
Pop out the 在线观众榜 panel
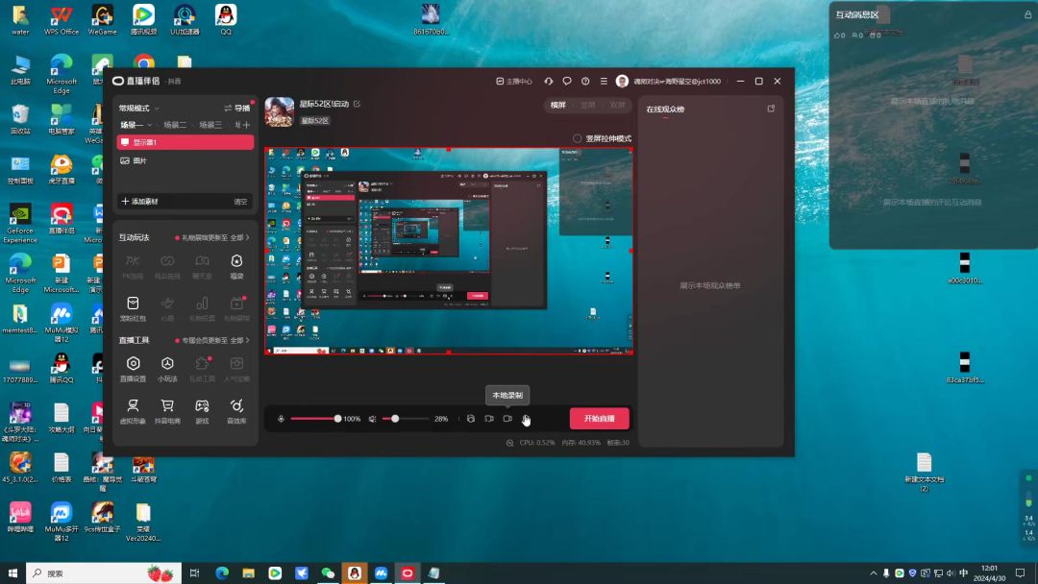pyautogui.click(x=771, y=109)
